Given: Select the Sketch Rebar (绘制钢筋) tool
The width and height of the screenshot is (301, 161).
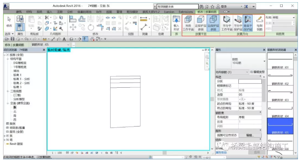Looking at the screenshot, I should 259,23.
